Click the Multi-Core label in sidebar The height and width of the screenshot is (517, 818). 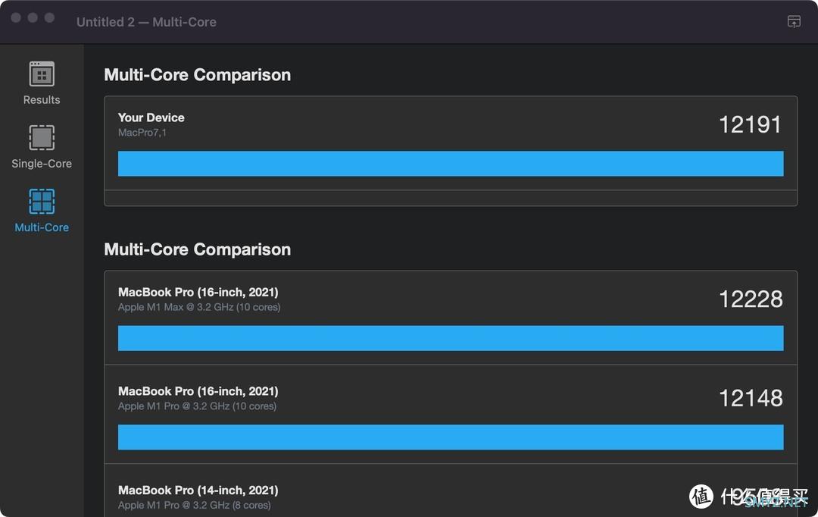42,227
